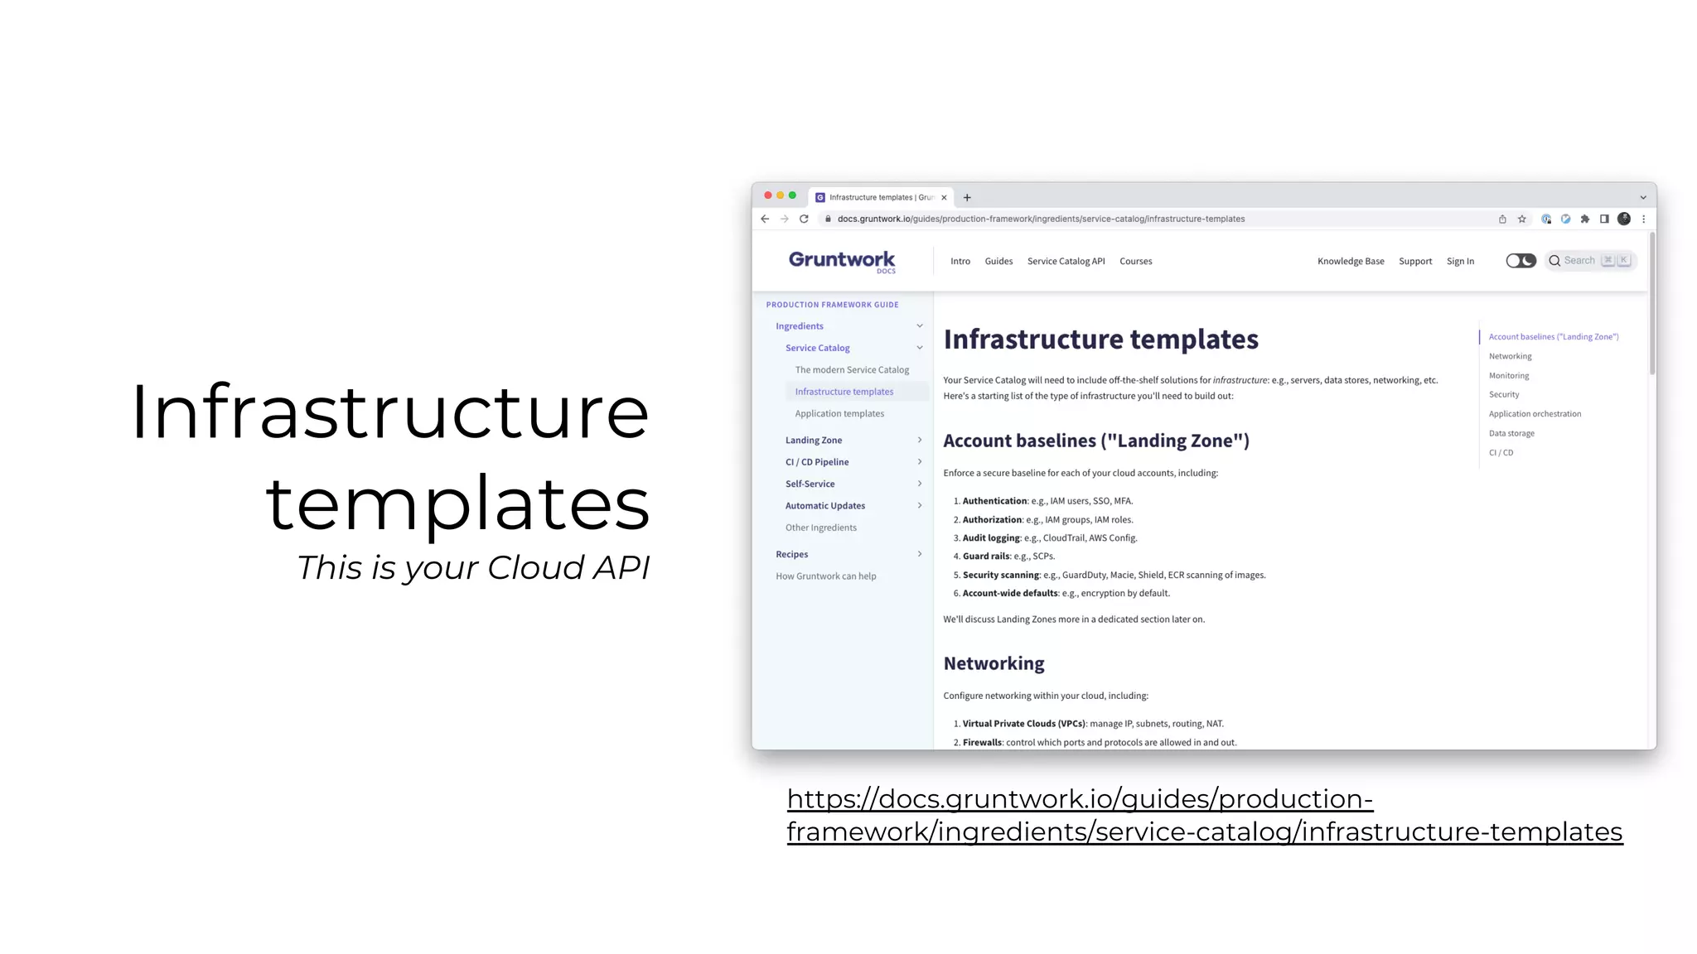Click the tab search down chevron

tap(1643, 197)
